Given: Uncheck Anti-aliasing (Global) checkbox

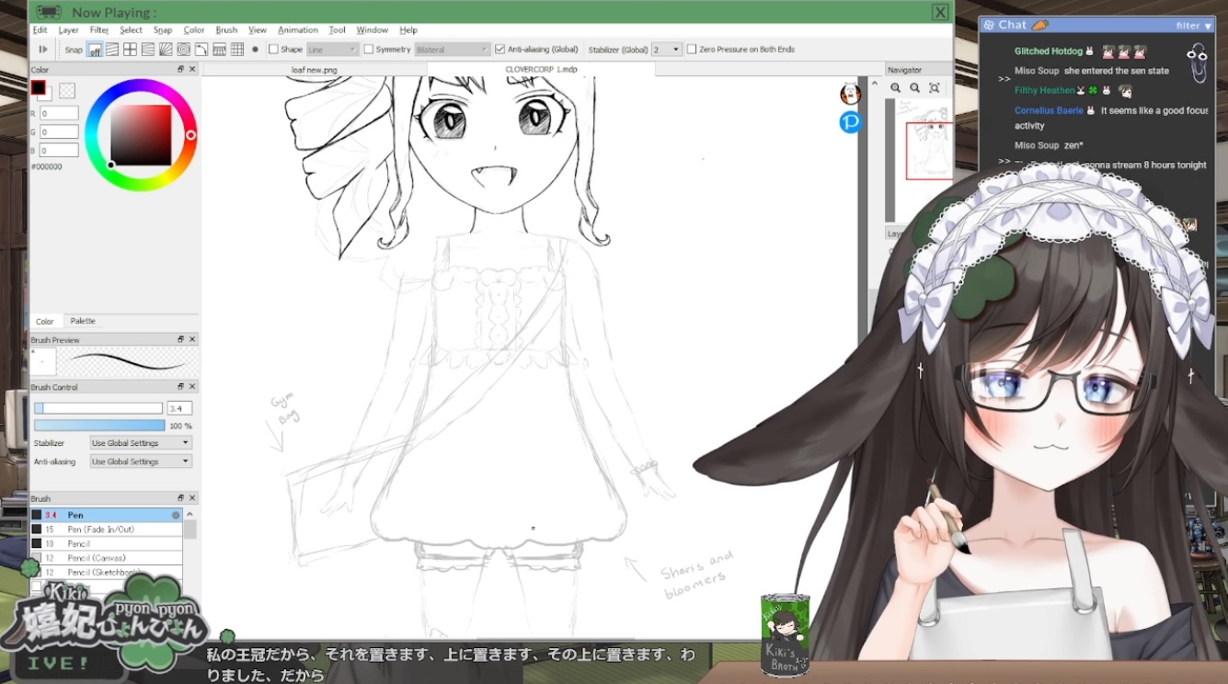Looking at the screenshot, I should pos(499,50).
